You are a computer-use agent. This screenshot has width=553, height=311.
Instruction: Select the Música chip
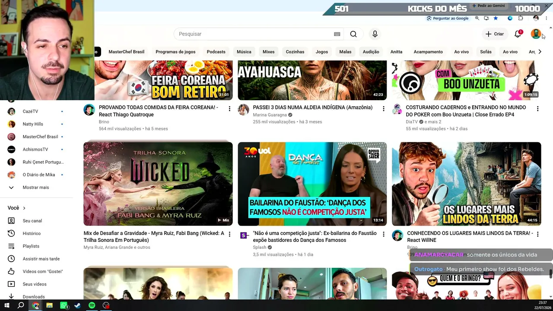click(x=244, y=52)
